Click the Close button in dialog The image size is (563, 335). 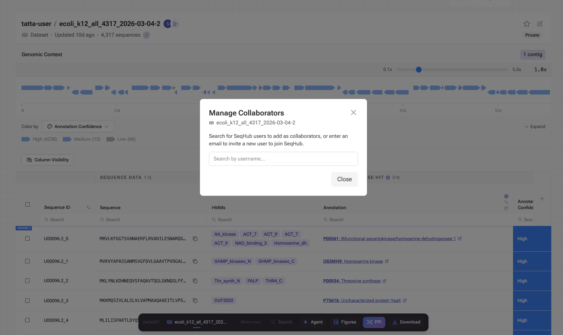344,179
